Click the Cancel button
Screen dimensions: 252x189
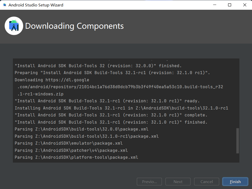(206, 182)
